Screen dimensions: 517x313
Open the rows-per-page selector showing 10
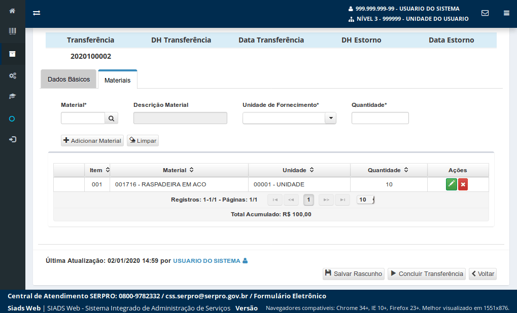coord(365,200)
